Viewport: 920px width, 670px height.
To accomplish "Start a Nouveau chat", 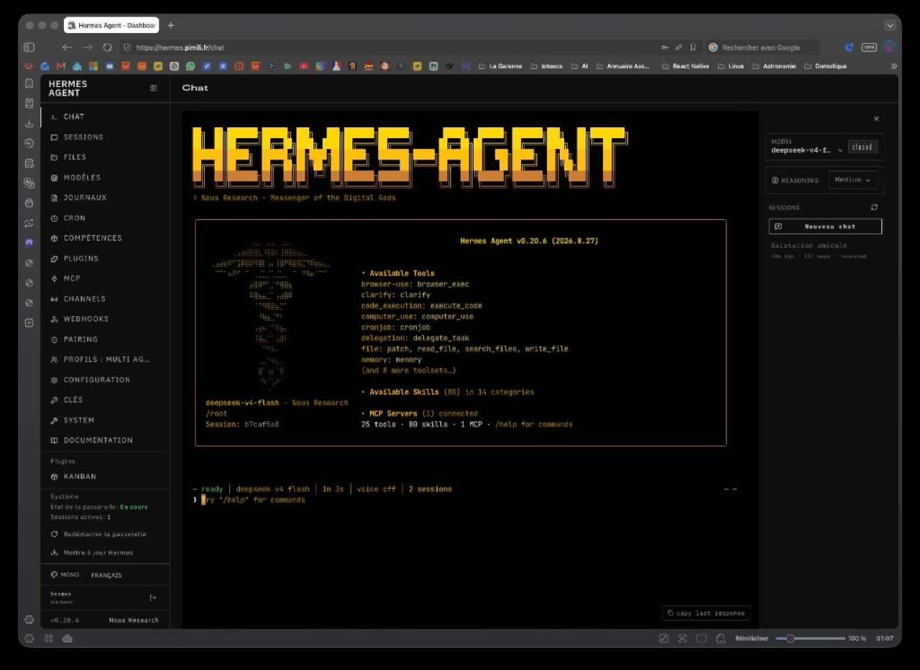I will click(x=825, y=226).
